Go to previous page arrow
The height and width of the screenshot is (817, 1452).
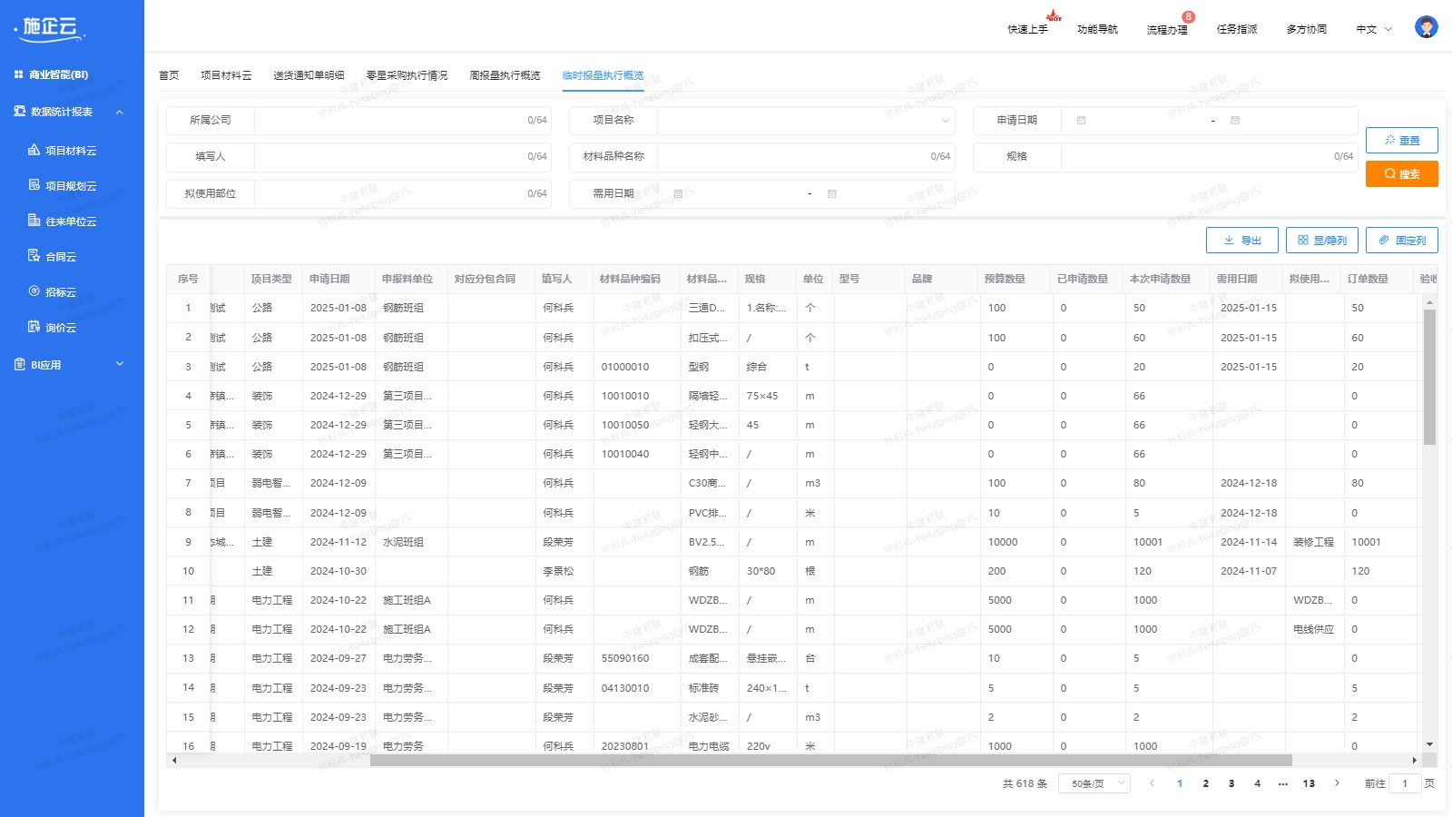pyautogui.click(x=1153, y=783)
